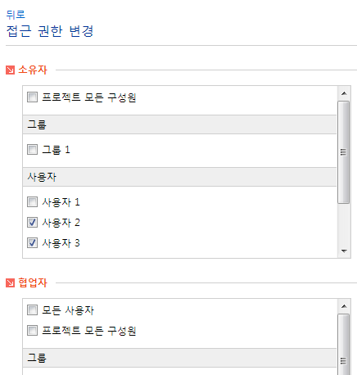Viewport: 357px width, 375px height.
Task: Click the down arrow of 소유자 list scrollbar
Action: (344, 251)
